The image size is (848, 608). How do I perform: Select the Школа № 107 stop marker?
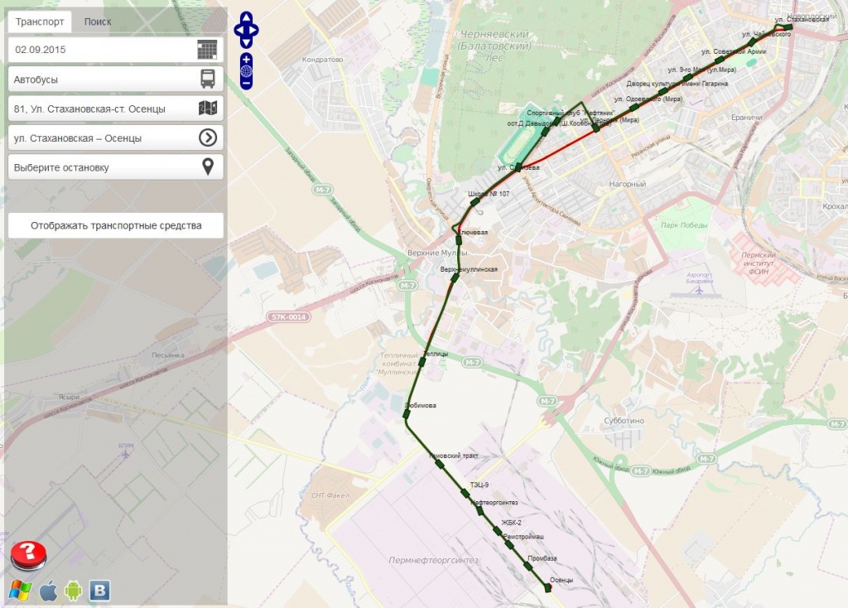475,202
